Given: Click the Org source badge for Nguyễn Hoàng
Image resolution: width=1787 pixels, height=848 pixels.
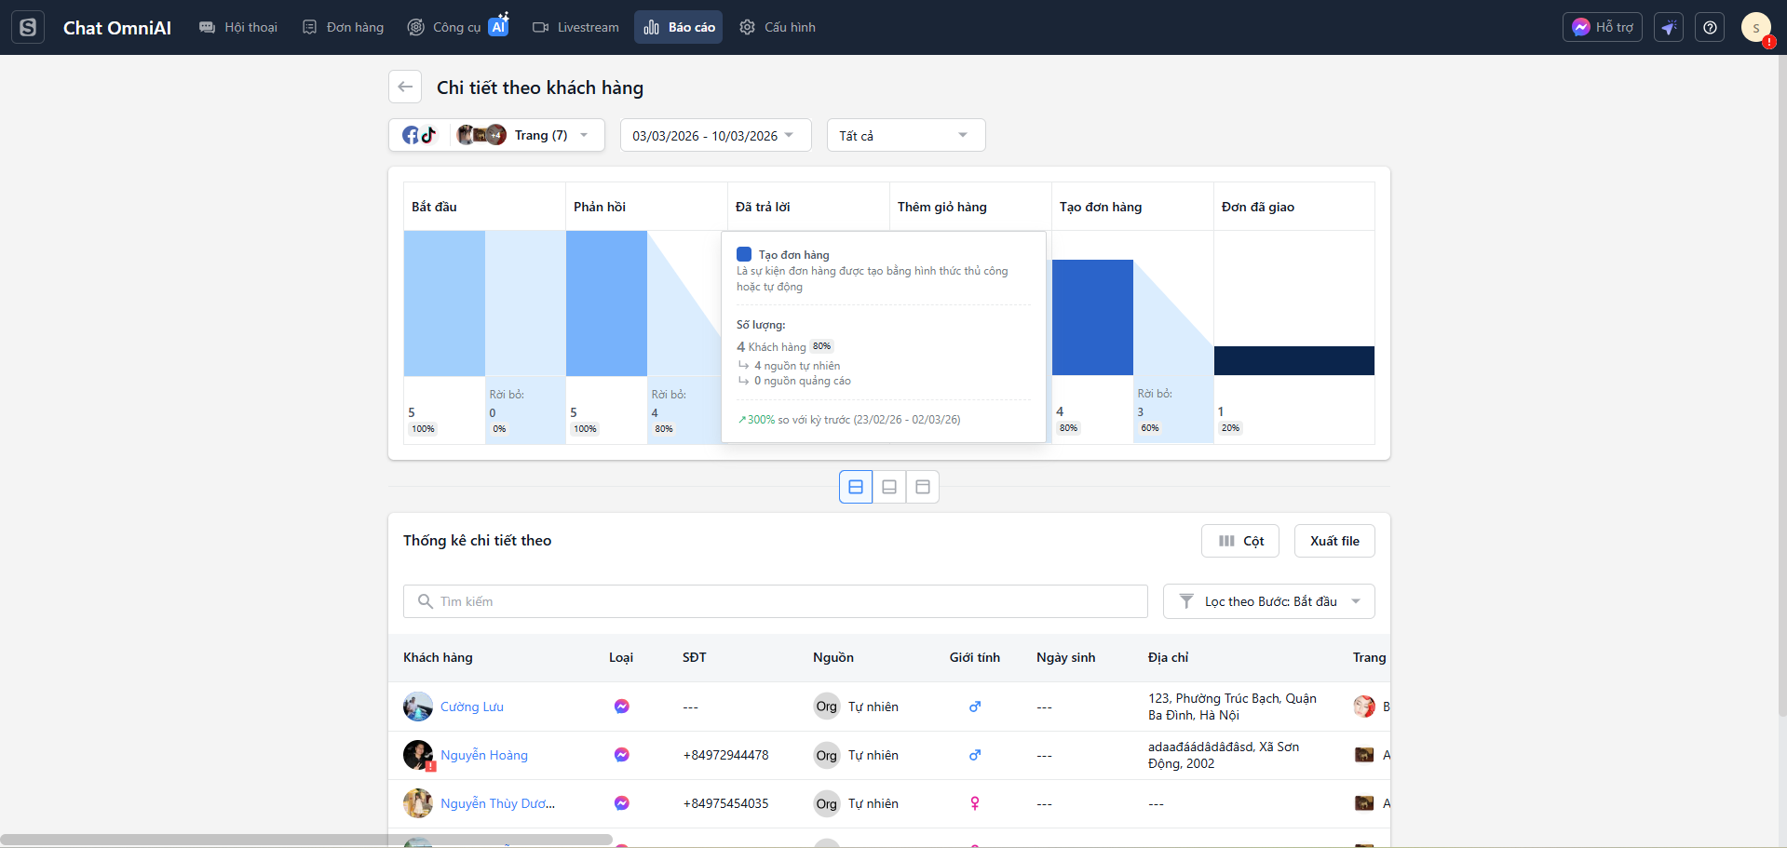Looking at the screenshot, I should [827, 755].
